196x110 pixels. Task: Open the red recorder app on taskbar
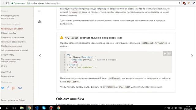[51, 108]
